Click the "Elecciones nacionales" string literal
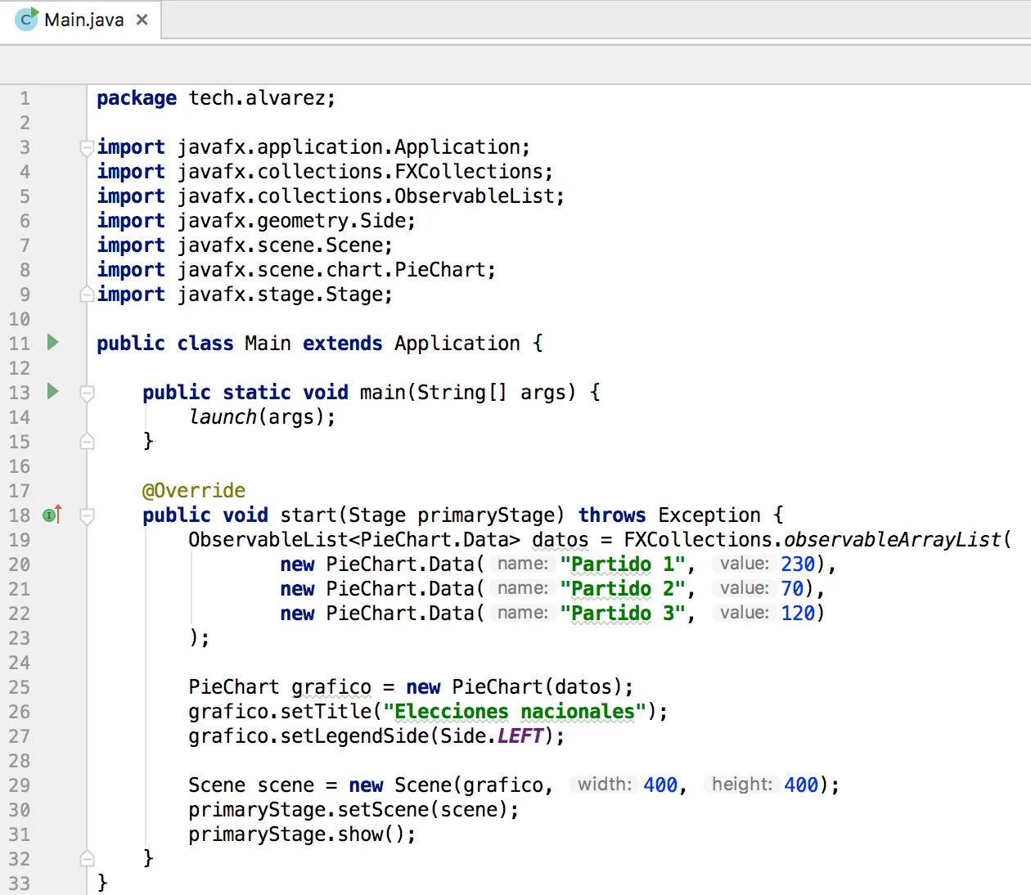Image resolution: width=1031 pixels, height=895 pixels. pyautogui.click(x=515, y=711)
